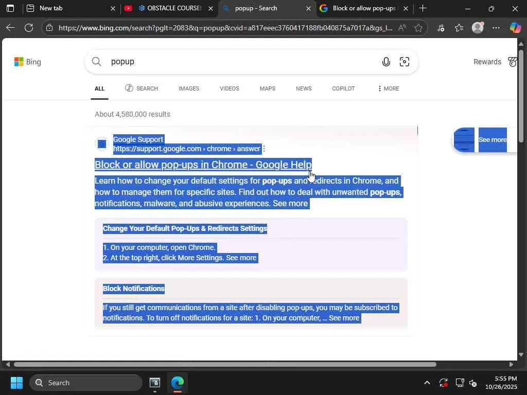Click the magnifier icon in search box

[96, 62]
